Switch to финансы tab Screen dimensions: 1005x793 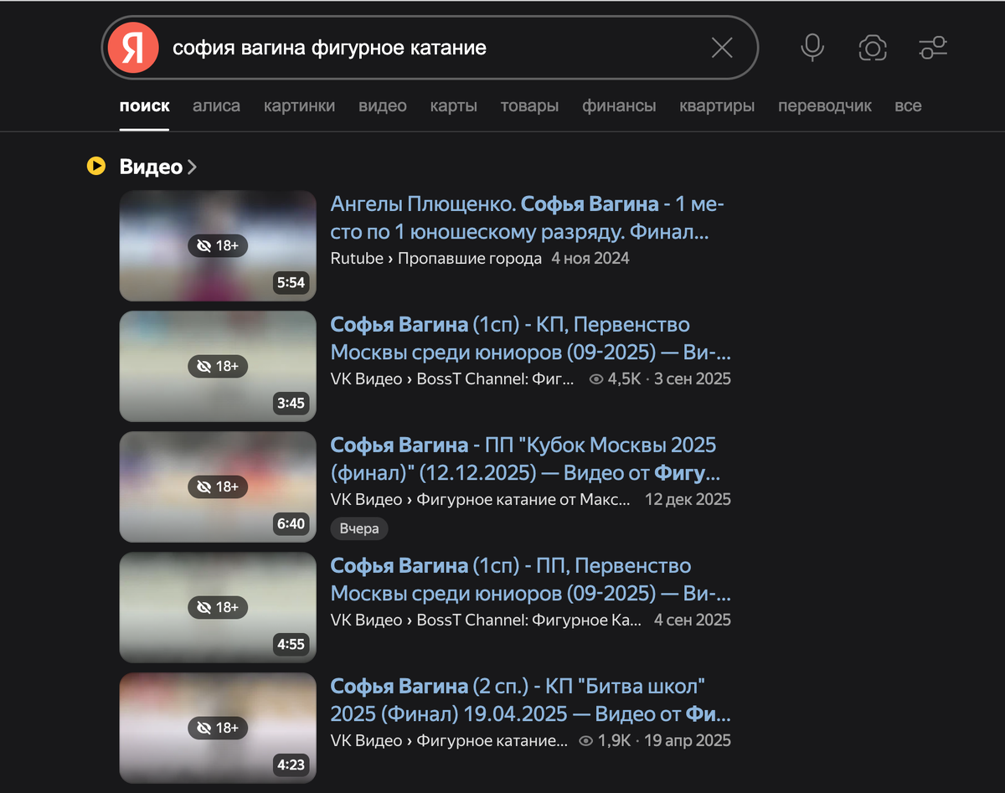pos(619,106)
